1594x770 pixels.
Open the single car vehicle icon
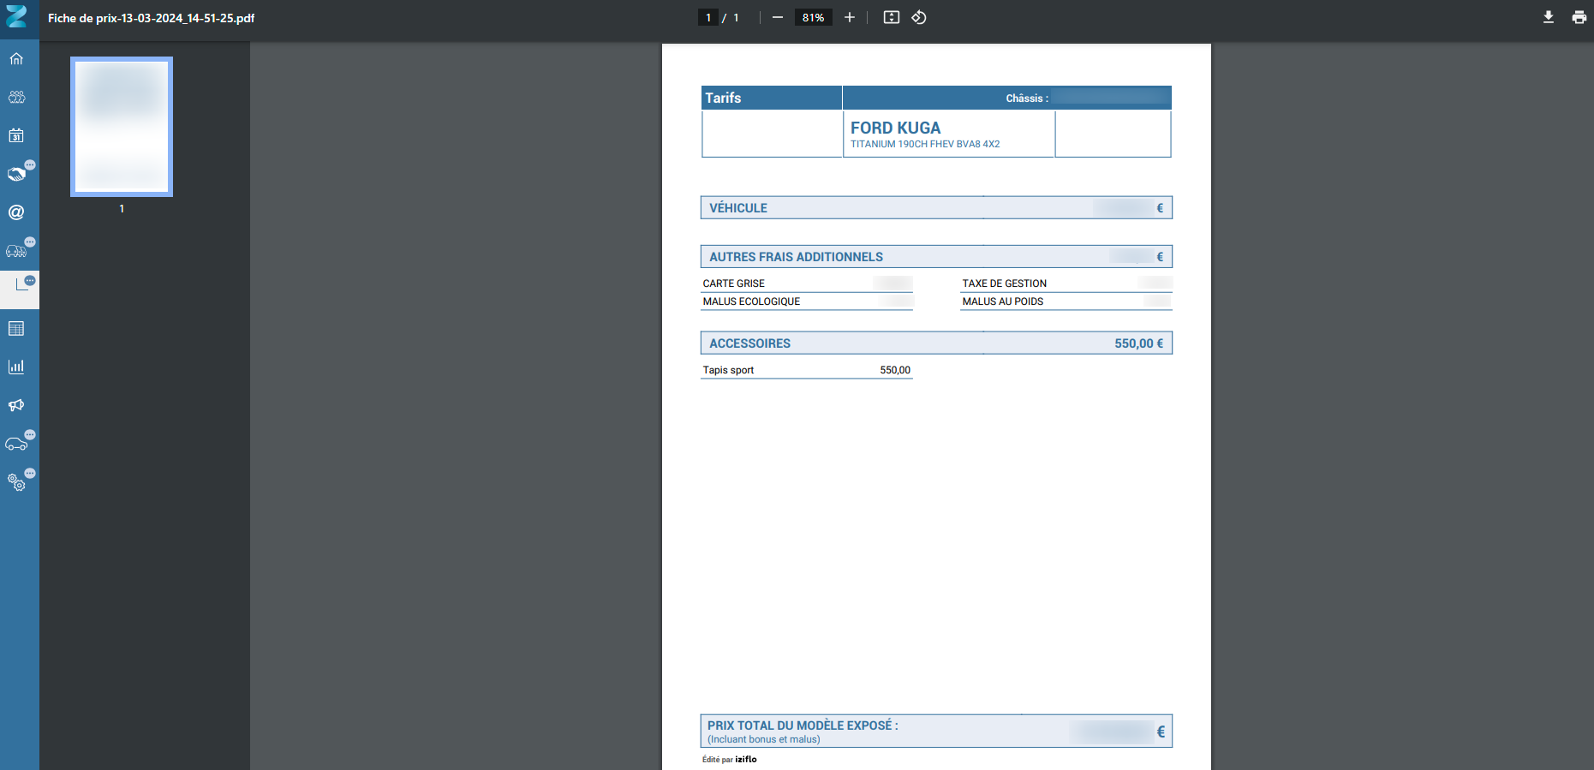point(16,444)
